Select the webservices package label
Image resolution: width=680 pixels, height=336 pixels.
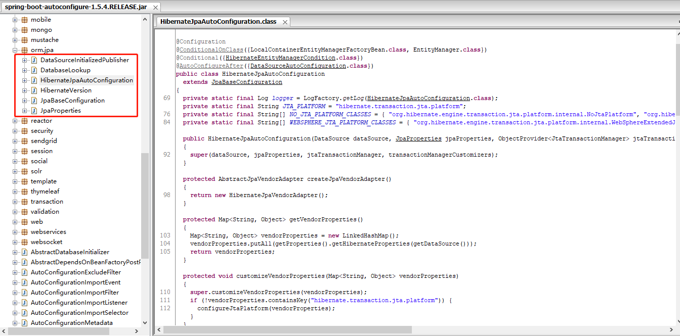tap(49, 232)
